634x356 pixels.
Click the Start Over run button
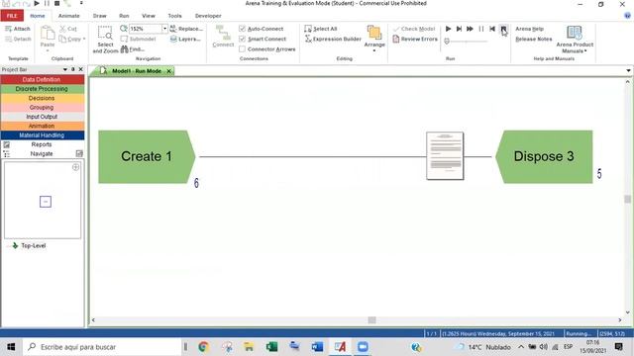[x=492, y=29]
